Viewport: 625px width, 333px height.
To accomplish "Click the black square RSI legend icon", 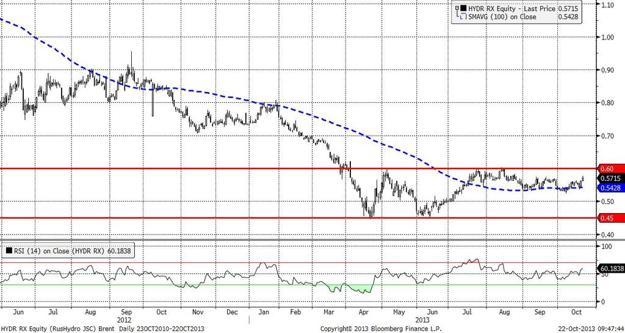I will tap(9, 250).
